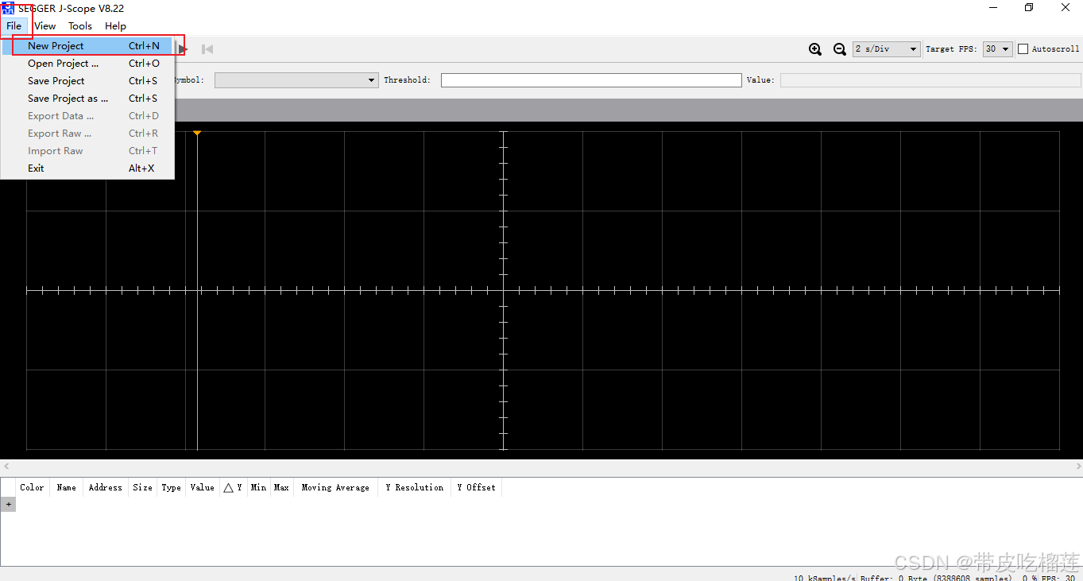Click the Threshold label
The image size is (1083, 581).
tap(407, 80)
